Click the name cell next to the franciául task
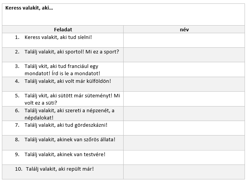Viewport: 248px width, 184px height. tap(184, 69)
